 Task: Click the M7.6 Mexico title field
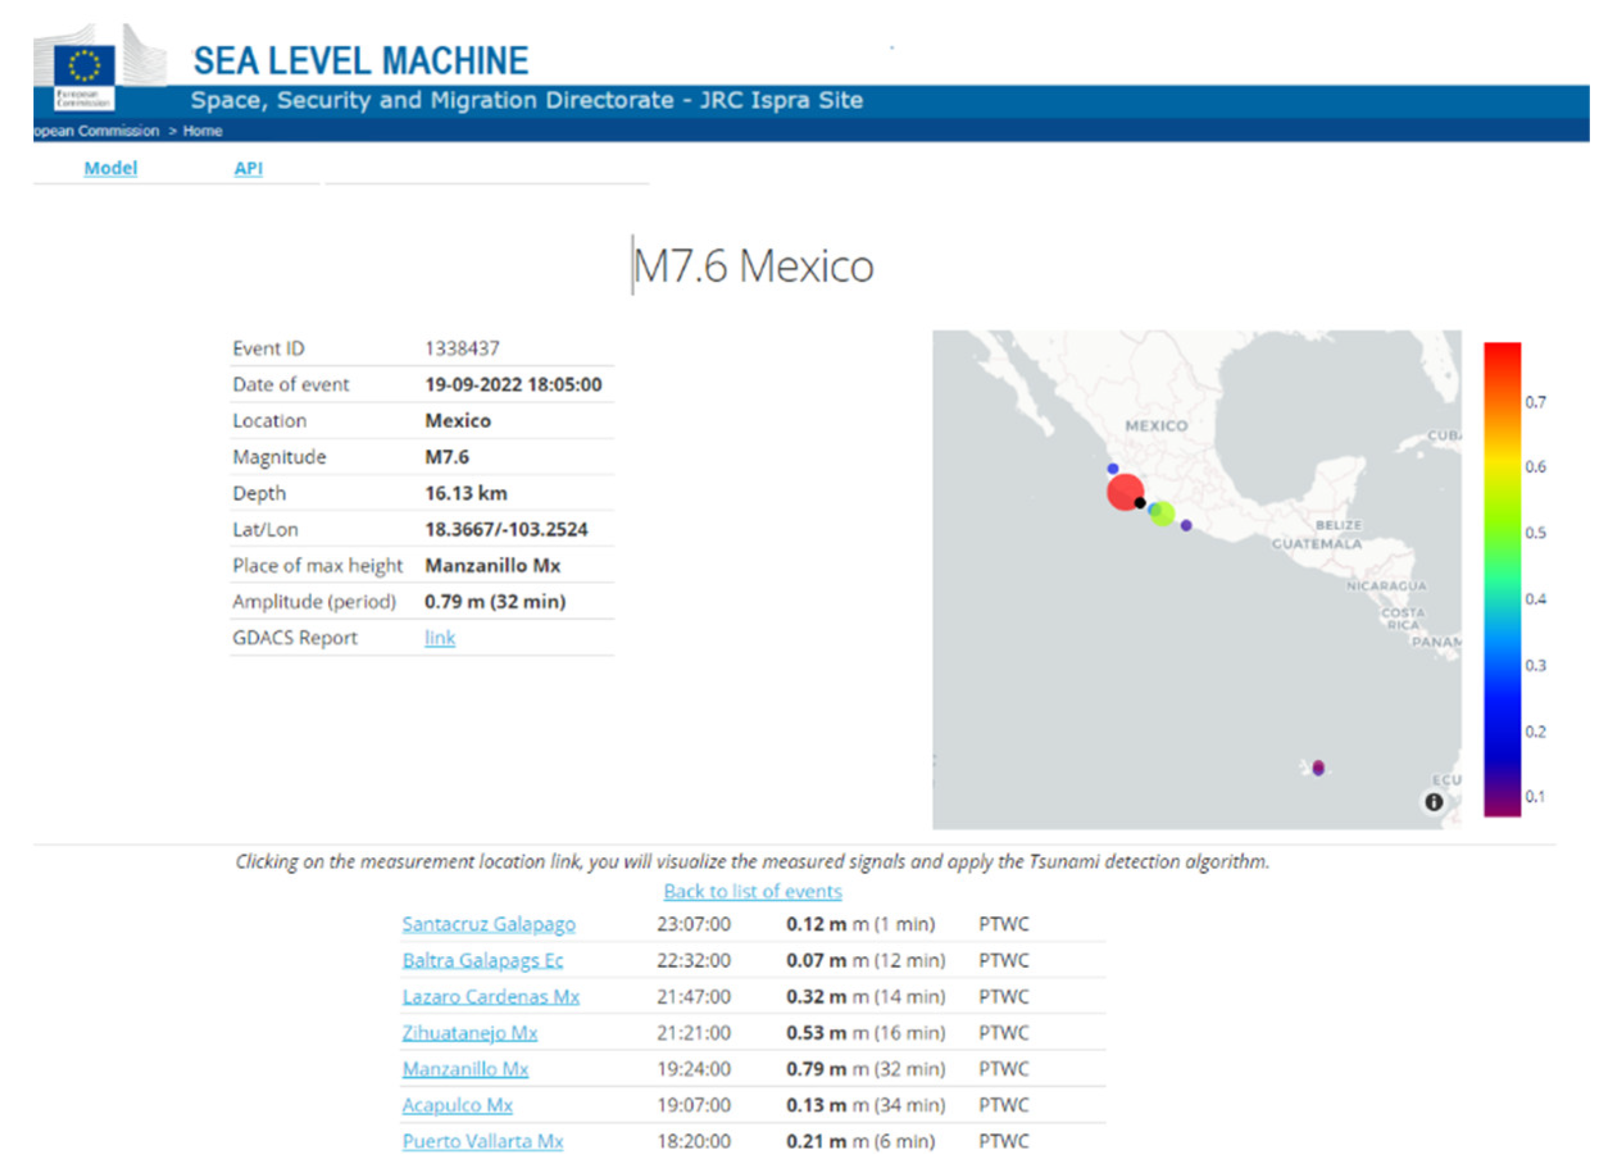752,265
